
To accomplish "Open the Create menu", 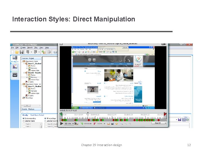I will (x=23, y=48).
